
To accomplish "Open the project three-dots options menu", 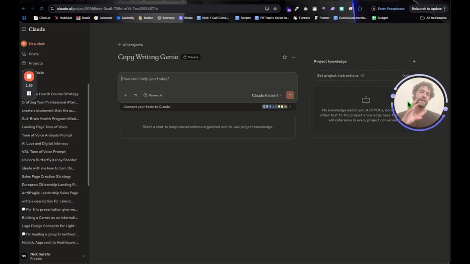I will [294, 57].
